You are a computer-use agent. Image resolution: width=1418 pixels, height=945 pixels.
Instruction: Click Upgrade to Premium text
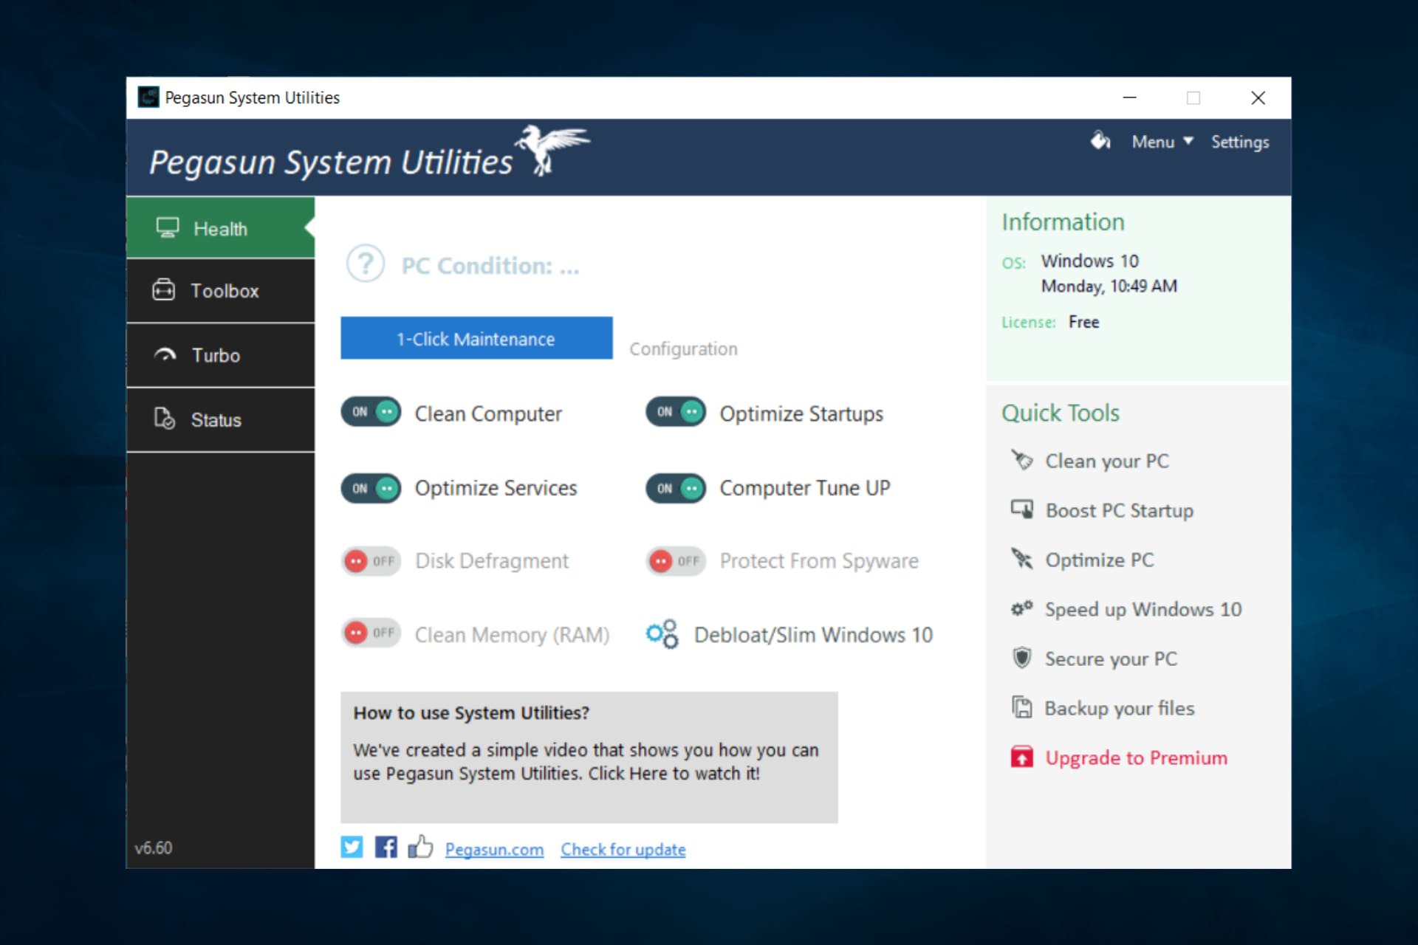coord(1136,758)
